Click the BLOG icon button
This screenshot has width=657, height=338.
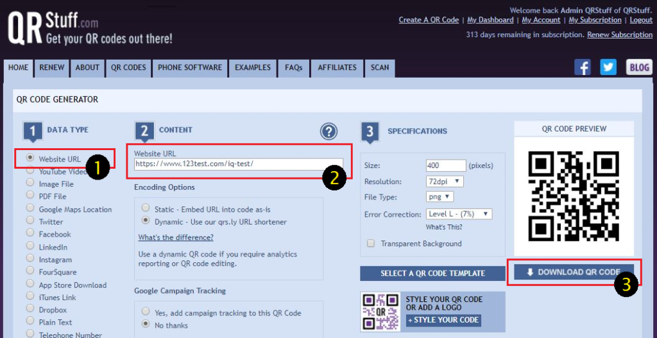point(638,67)
